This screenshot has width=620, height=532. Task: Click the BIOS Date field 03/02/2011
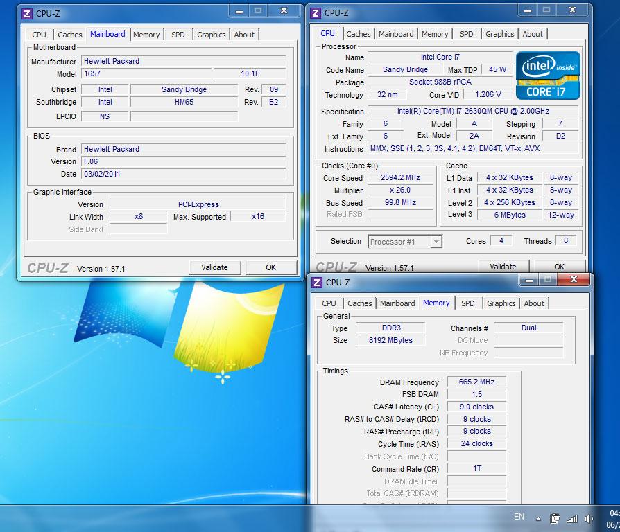coord(184,174)
